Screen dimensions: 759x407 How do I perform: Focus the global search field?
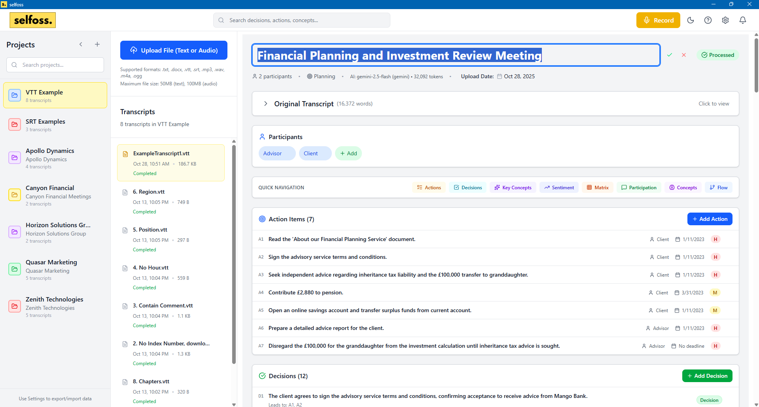[302, 20]
